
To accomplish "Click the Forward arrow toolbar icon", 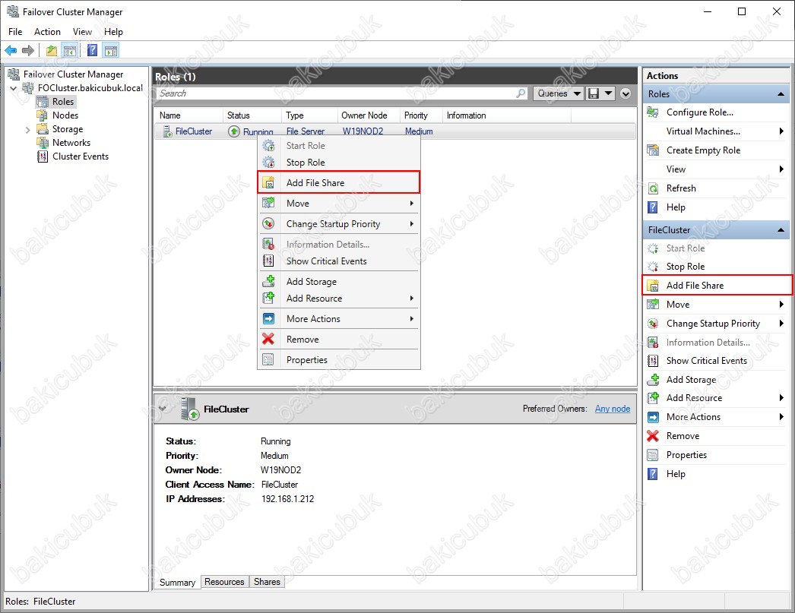I will click(28, 51).
